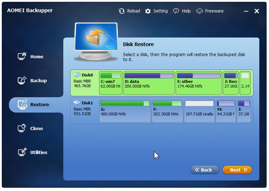Screen dimensions: 269x191
Task: Click the Help text label
Action: pyautogui.click(x=186, y=11)
